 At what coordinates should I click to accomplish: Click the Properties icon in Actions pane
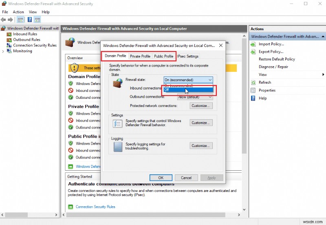click(x=253, y=90)
